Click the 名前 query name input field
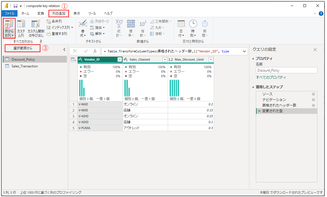The width and height of the screenshot is (327, 197). 286,70
